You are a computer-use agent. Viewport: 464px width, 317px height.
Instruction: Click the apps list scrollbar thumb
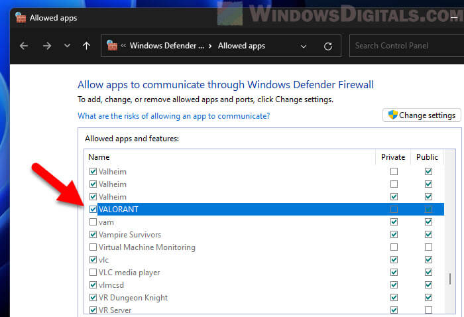[450, 279]
